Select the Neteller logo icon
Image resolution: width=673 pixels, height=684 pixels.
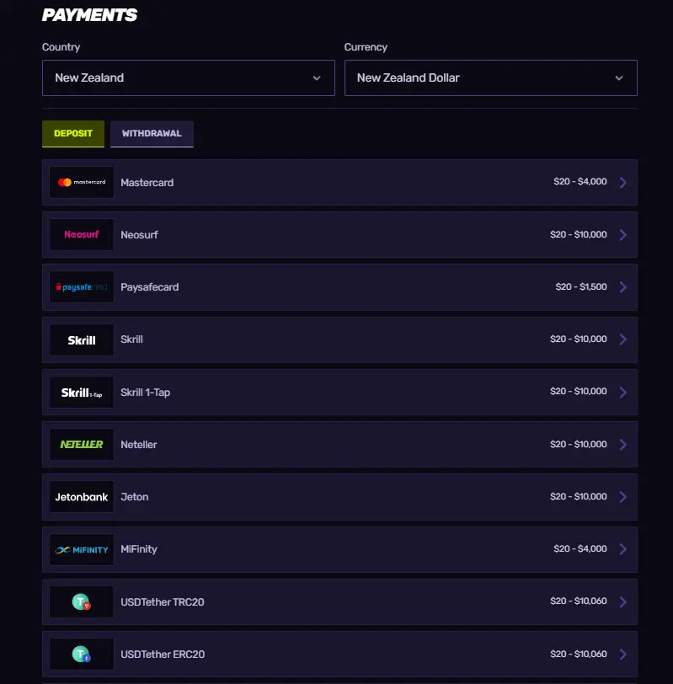[81, 444]
